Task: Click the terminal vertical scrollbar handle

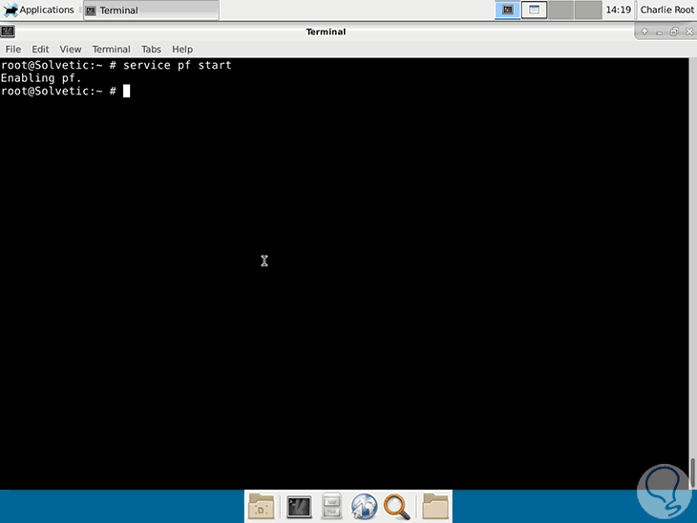Action: point(692,472)
